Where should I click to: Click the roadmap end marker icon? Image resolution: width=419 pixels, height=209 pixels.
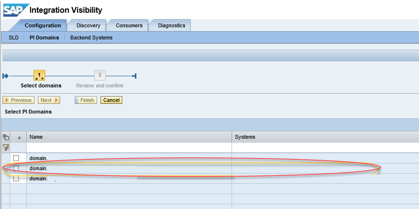(134, 76)
